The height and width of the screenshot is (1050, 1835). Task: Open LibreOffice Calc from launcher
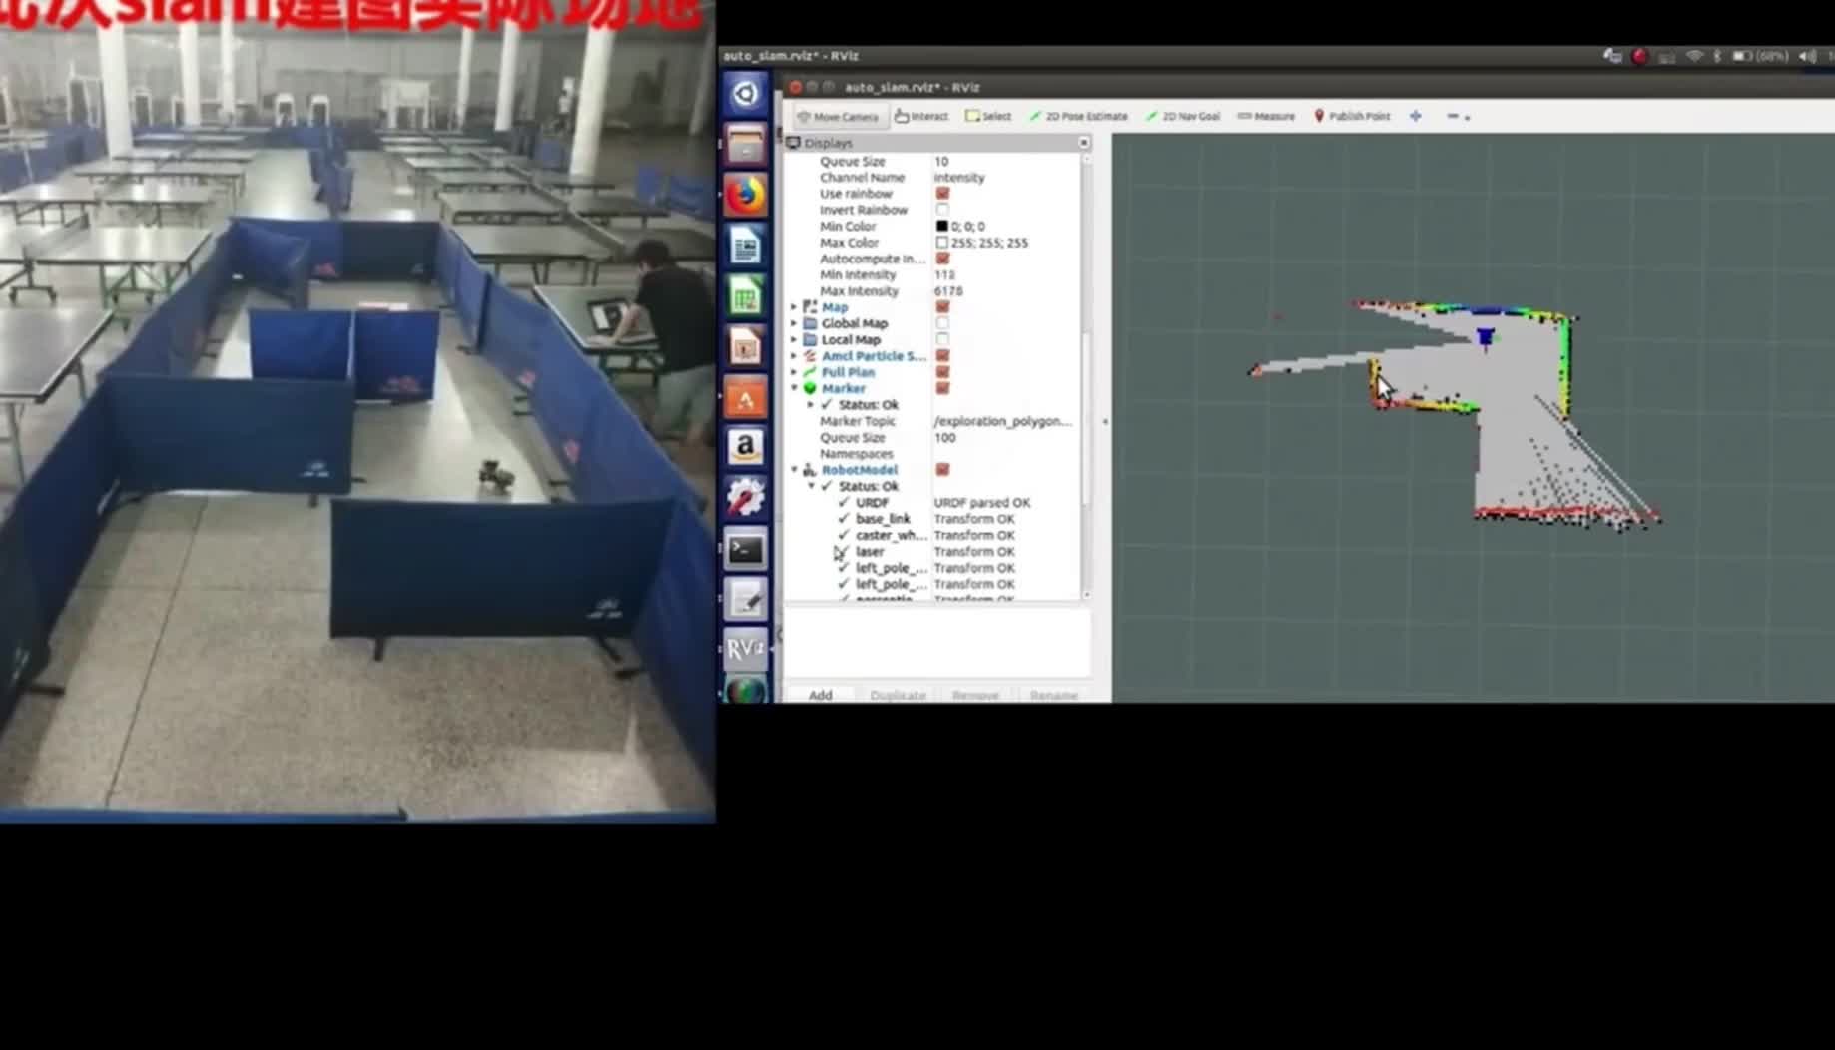(745, 297)
